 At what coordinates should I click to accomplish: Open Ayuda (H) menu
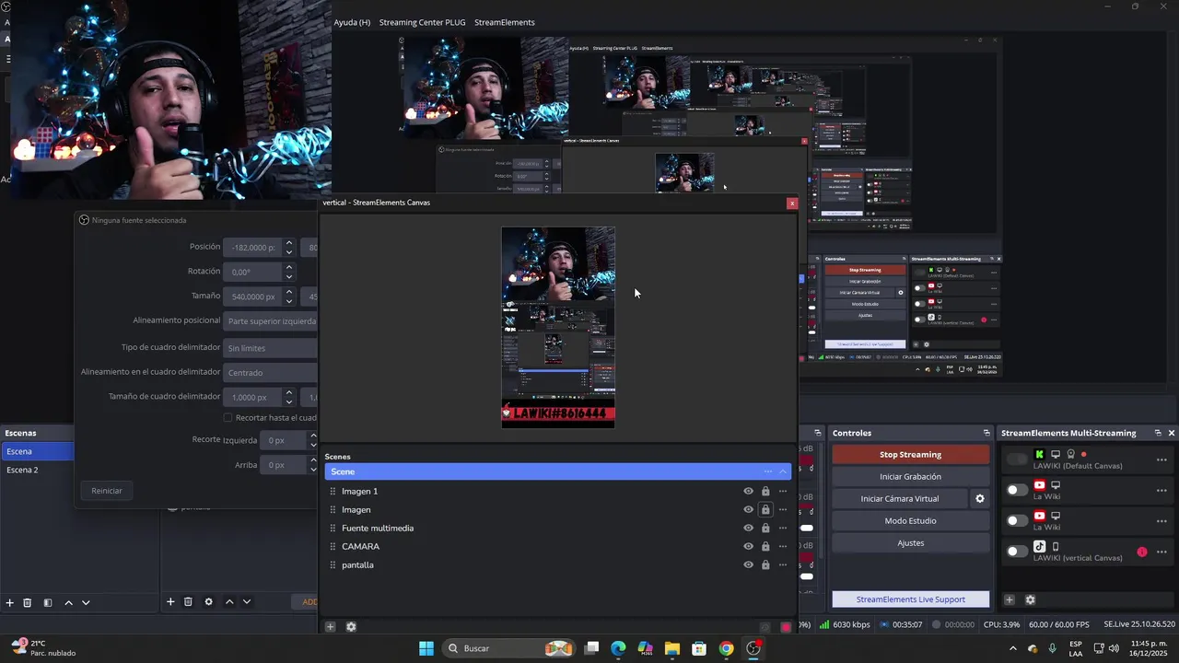pyautogui.click(x=352, y=22)
